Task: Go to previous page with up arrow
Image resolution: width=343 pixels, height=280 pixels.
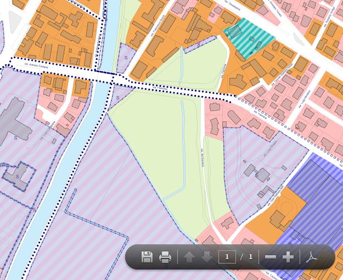Action: coord(189,257)
